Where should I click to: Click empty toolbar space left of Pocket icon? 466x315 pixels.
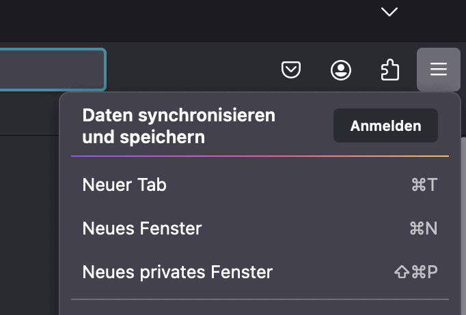coord(191,70)
